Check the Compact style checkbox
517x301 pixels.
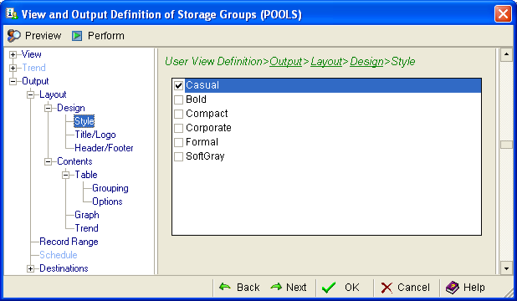pyautogui.click(x=178, y=114)
